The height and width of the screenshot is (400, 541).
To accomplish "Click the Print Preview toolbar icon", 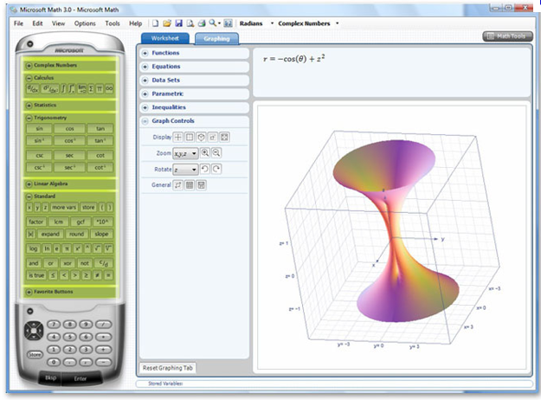I will pos(190,23).
